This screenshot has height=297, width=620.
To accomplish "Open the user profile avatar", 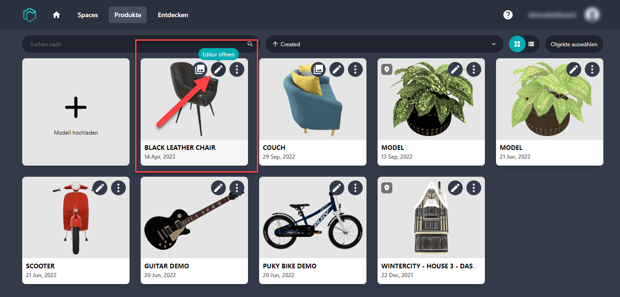I will pos(592,15).
